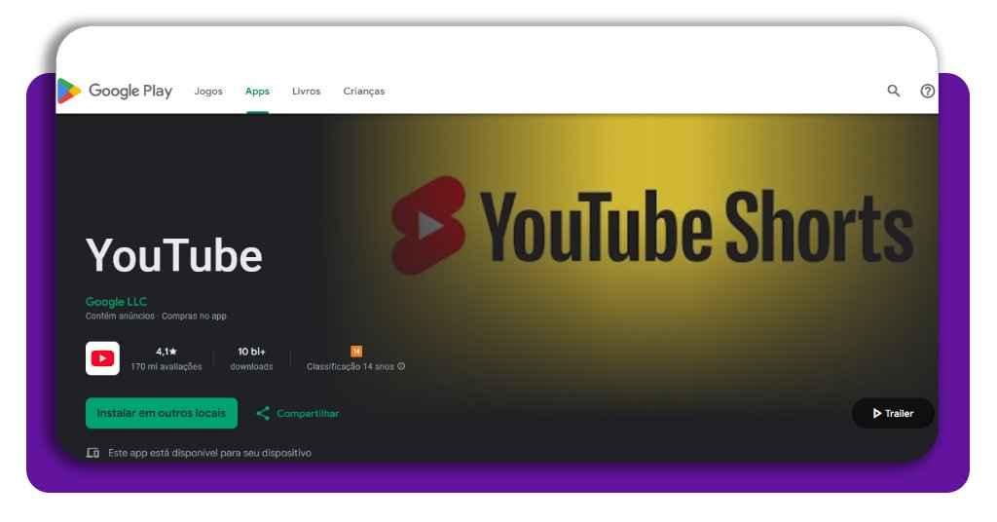Image resolution: width=997 pixels, height=522 pixels.
Task: Click the Google Play triangle logo
Action: [x=69, y=91]
